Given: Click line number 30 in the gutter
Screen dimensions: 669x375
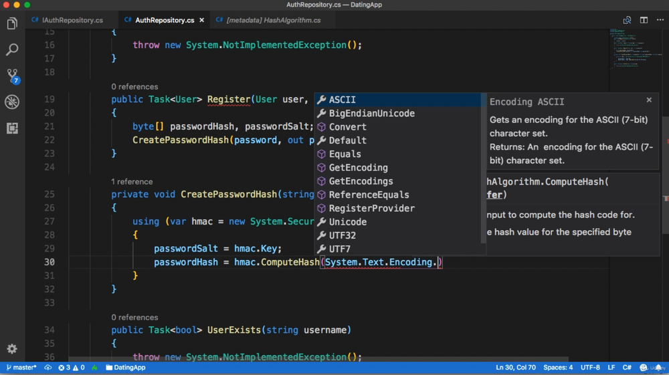Looking at the screenshot, I should coord(50,262).
